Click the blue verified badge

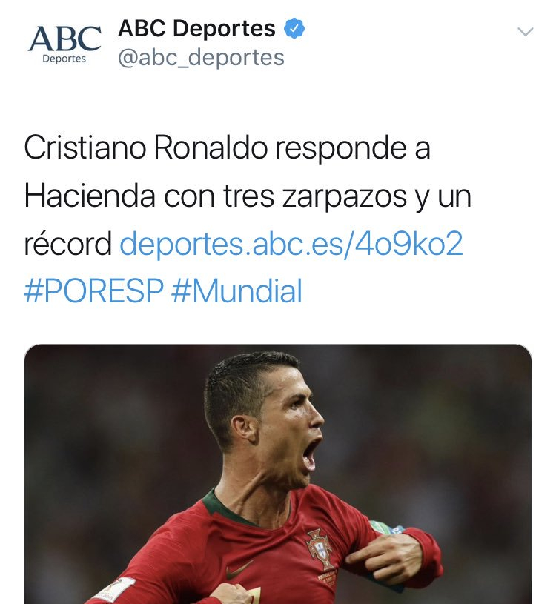(x=294, y=28)
